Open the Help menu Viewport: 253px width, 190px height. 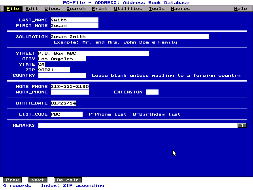point(240,9)
